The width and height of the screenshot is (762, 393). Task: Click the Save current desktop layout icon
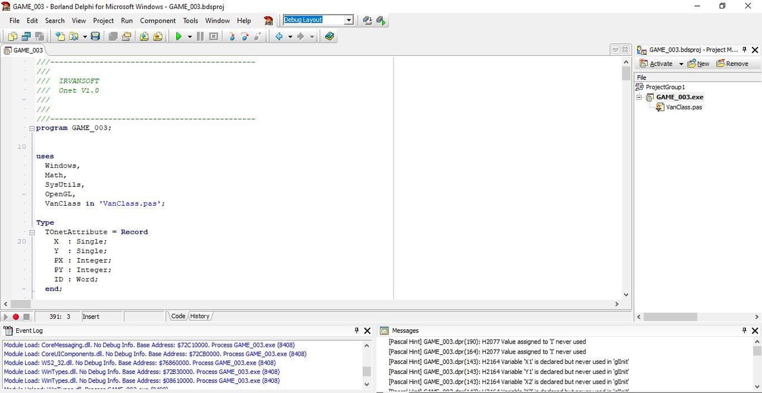tap(367, 20)
